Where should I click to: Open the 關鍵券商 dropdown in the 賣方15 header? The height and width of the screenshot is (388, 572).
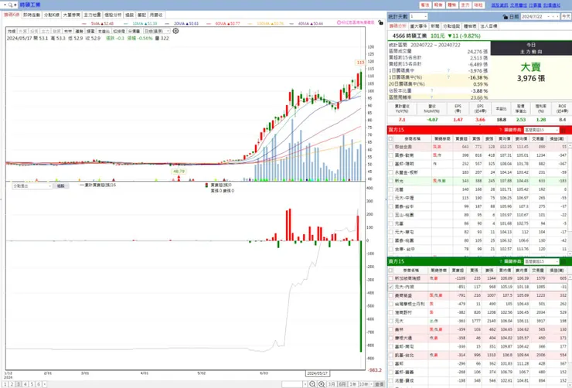click(x=541, y=261)
